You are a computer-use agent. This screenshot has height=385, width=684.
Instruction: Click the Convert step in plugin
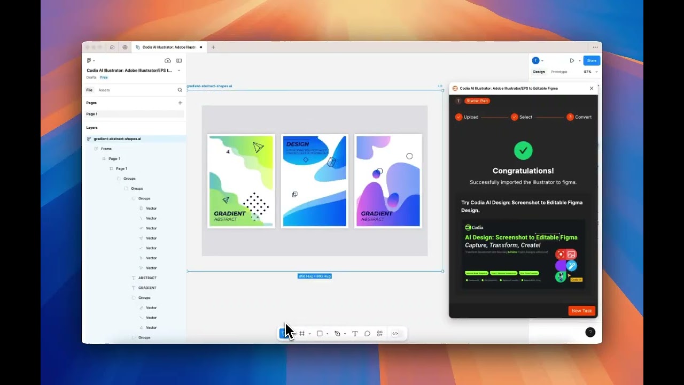579,117
